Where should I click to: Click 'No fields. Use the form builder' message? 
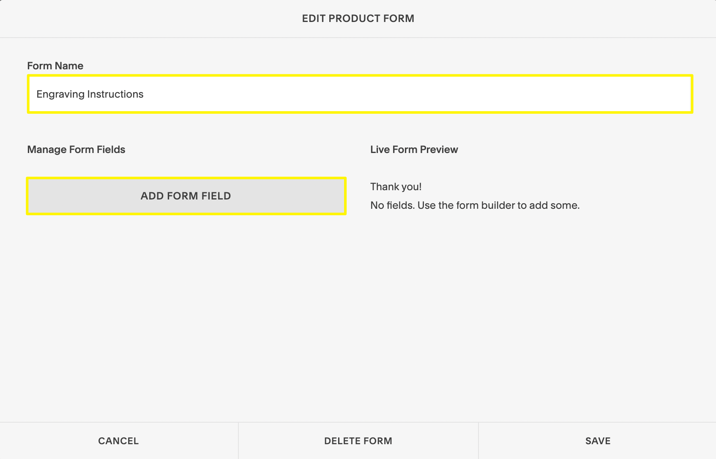(475, 205)
